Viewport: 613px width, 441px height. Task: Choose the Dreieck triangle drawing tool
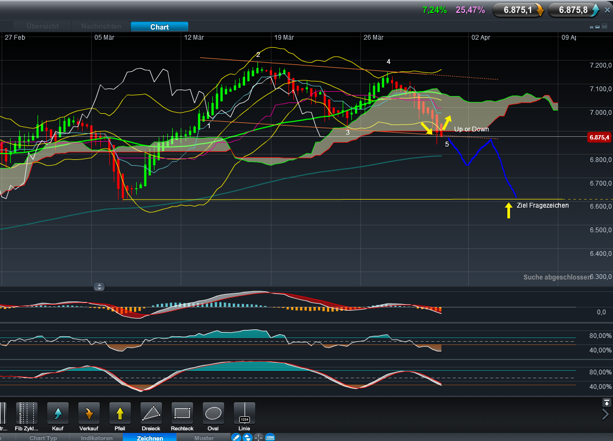pyautogui.click(x=151, y=413)
